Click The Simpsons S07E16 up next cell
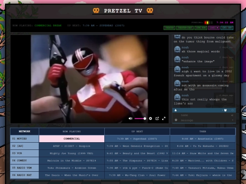The height and width of the screenshot is (184, 246). click(137, 160)
